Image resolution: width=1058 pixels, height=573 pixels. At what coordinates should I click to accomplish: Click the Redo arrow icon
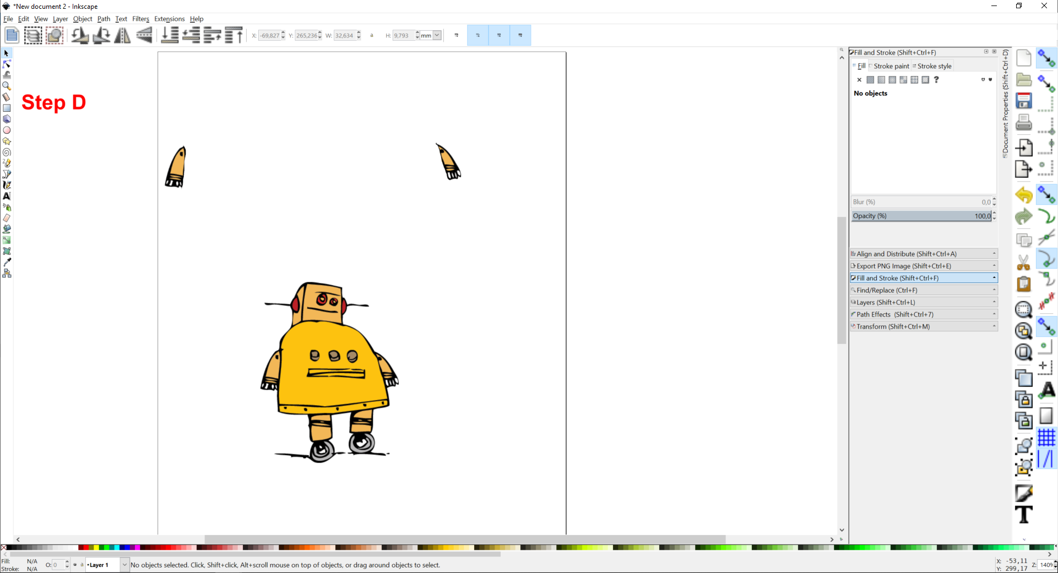1024,217
